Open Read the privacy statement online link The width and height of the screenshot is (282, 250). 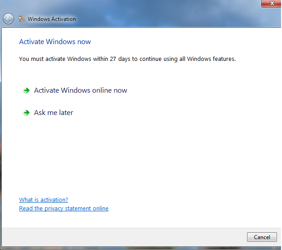click(64, 209)
